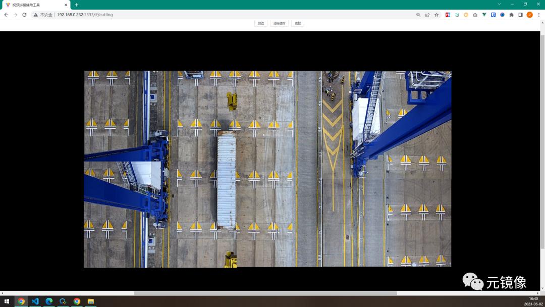
Task: Click the camera screenshot extension icon
Action: [475, 15]
